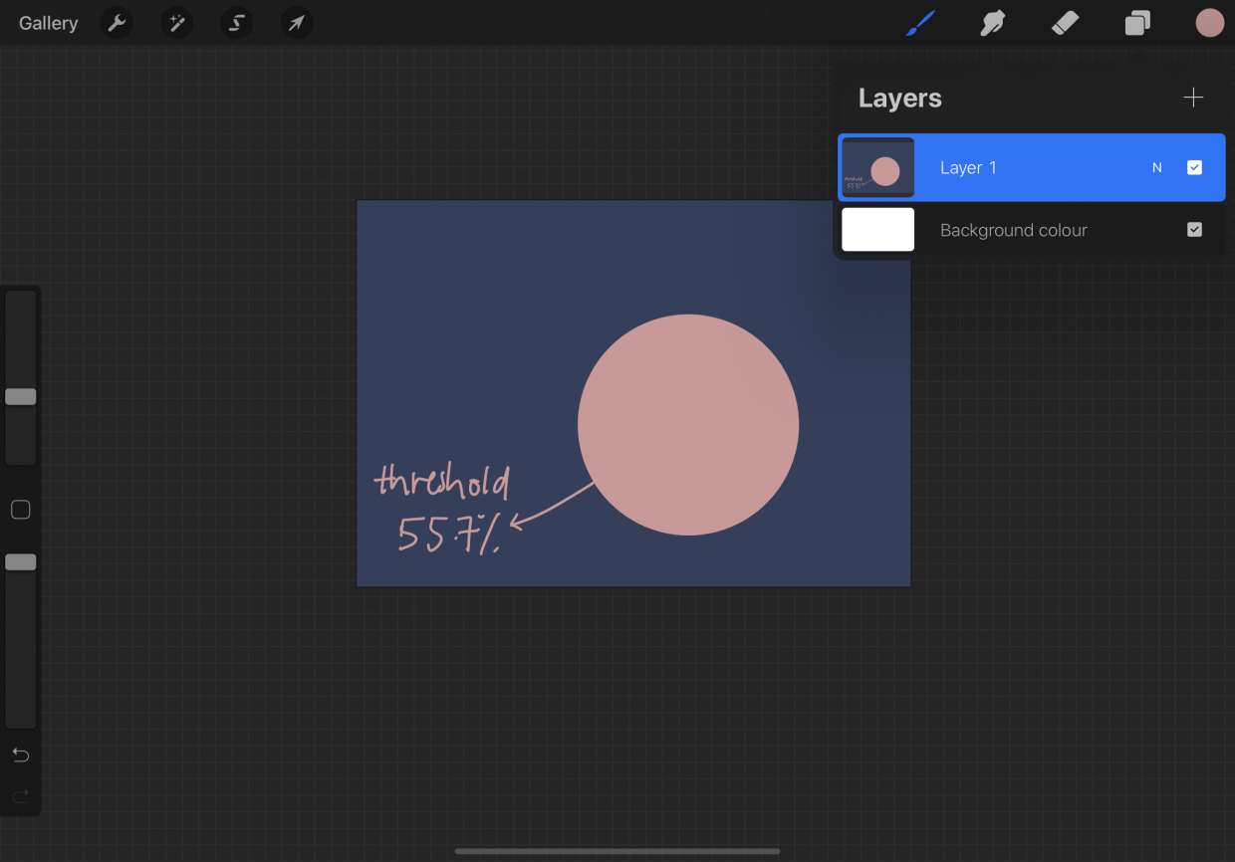1235x862 pixels.
Task: Redo with the lower arrow button
Action: point(21,795)
